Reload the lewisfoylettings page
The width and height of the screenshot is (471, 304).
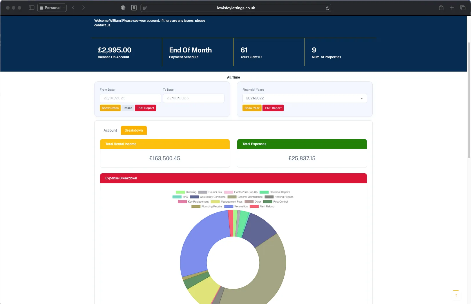click(x=327, y=8)
